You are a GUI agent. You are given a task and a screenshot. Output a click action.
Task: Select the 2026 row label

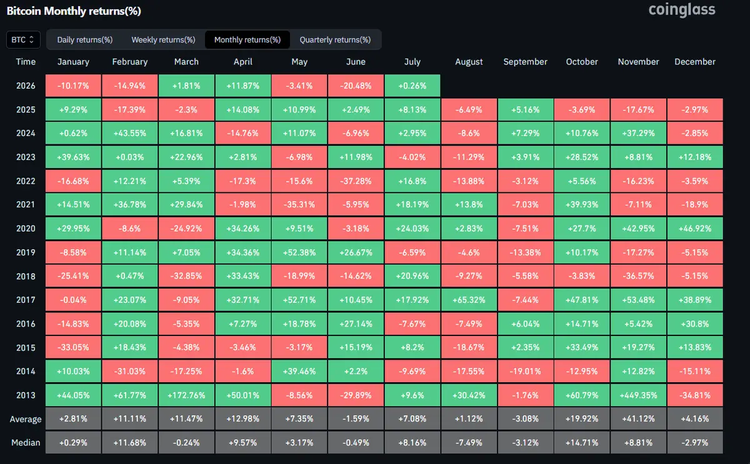(26, 86)
